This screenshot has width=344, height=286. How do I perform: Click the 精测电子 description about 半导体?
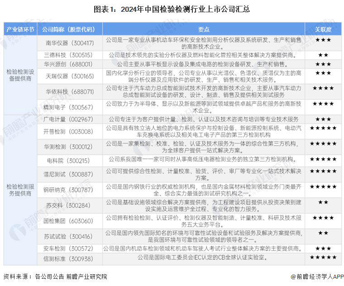[204, 107]
